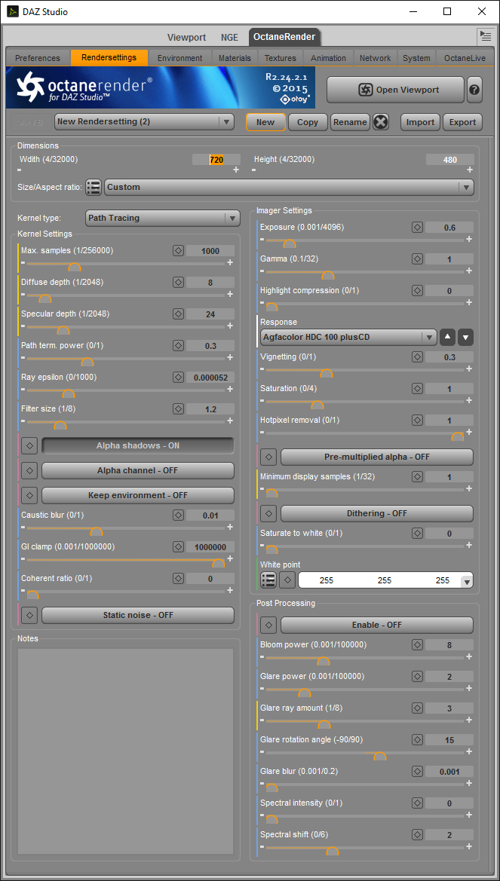Open the OctaneLive tab
The width and height of the screenshot is (500, 881).
click(465, 58)
